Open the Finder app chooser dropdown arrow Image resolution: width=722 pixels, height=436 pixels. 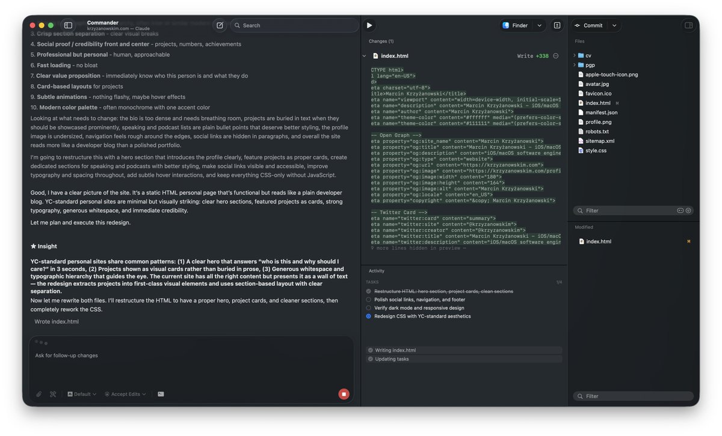pos(539,25)
